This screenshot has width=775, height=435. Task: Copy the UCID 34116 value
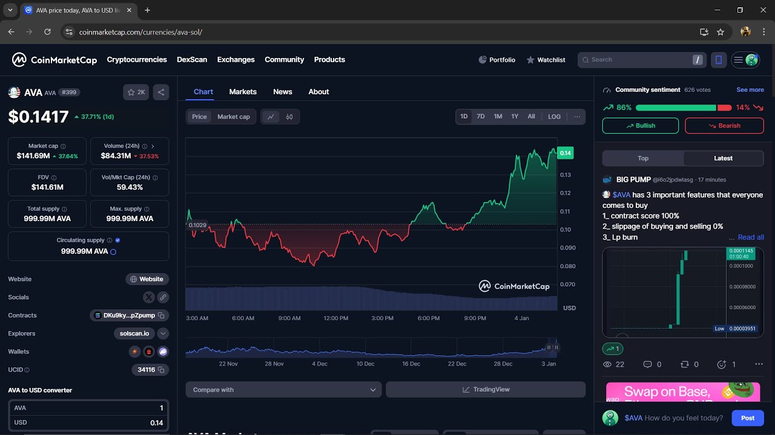pos(161,370)
